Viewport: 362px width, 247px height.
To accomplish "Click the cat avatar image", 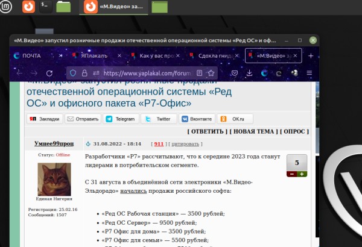I will (54, 179).
